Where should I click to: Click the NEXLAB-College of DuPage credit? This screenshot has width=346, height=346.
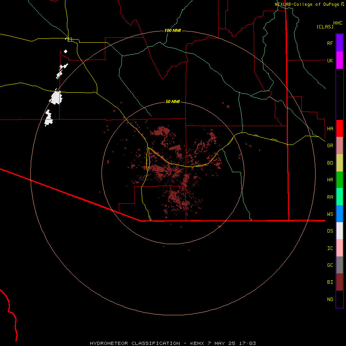[309, 4]
